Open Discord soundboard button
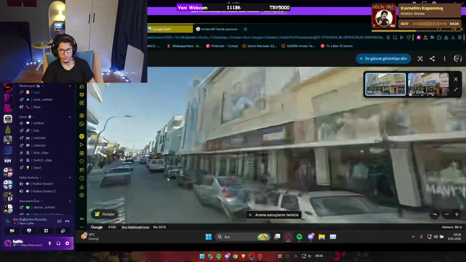The width and height of the screenshot is (466, 262). pos(63,231)
